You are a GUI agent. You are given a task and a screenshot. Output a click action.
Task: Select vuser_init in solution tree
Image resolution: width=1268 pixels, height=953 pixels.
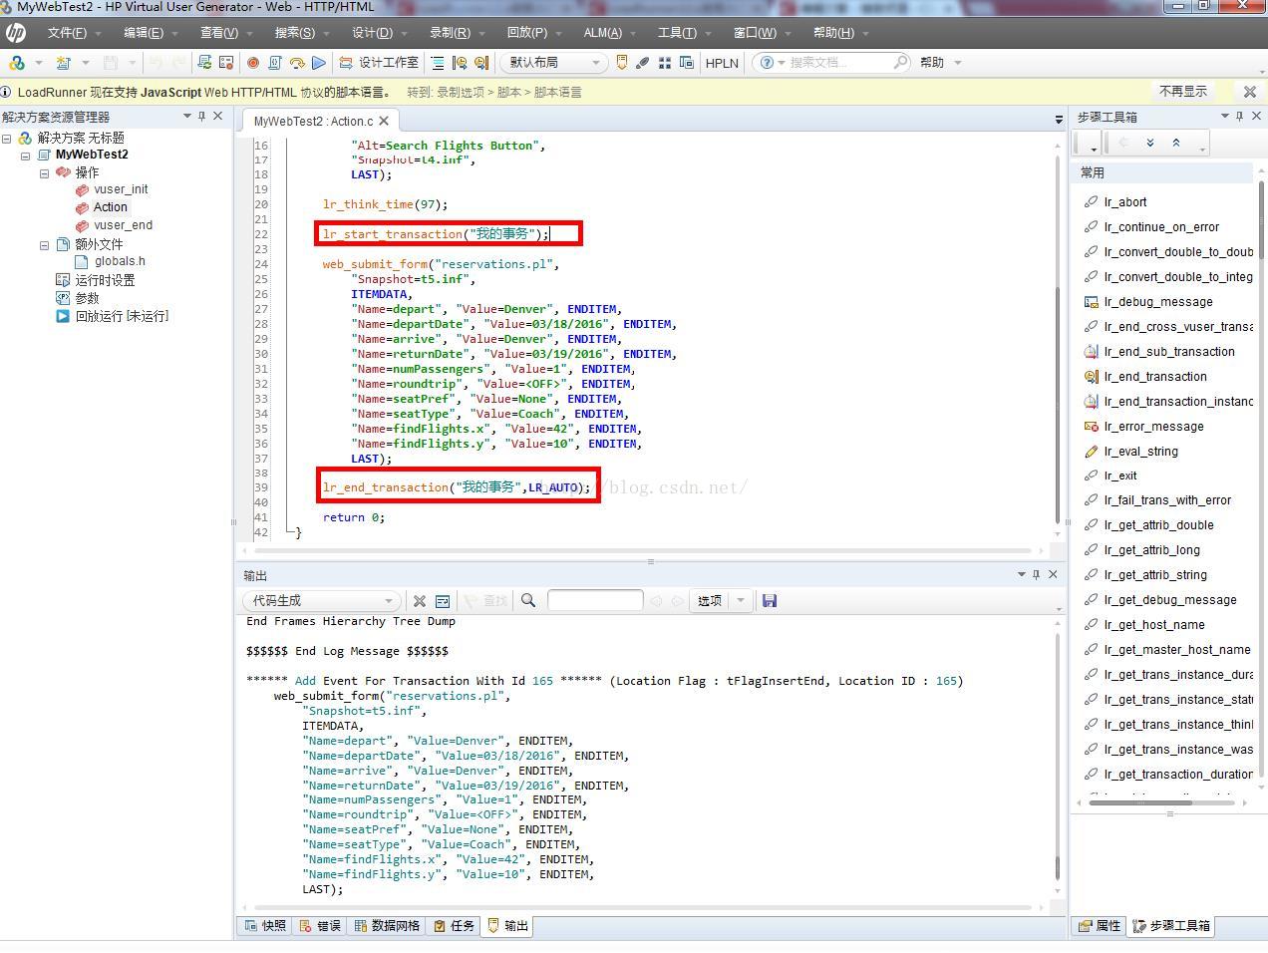tap(121, 189)
